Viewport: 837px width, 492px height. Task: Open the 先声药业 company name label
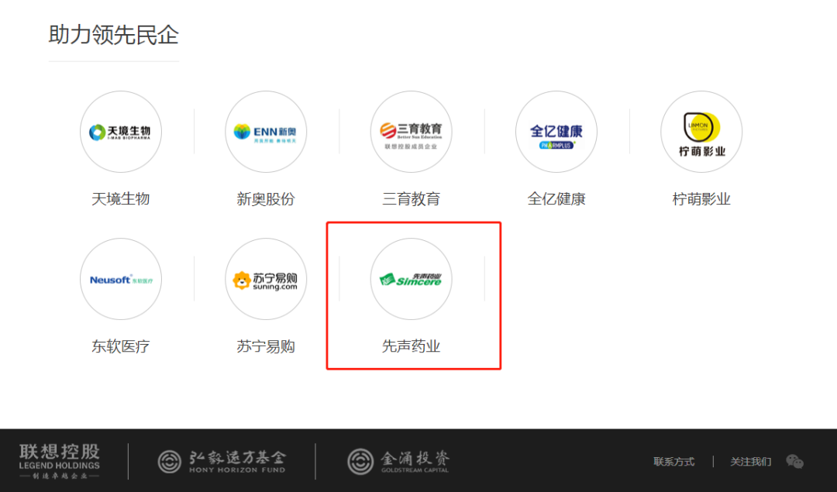(411, 346)
